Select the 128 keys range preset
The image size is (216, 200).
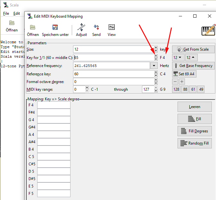tap(176, 89)
